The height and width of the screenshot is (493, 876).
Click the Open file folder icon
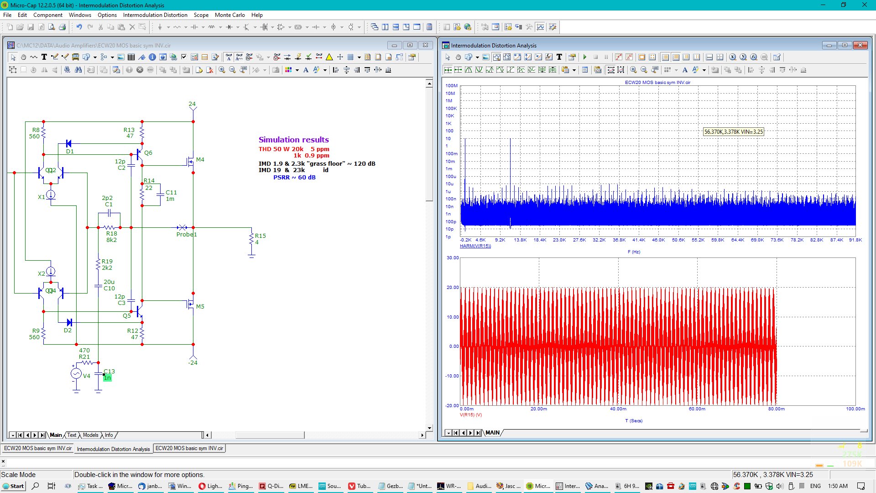[x=20, y=27]
